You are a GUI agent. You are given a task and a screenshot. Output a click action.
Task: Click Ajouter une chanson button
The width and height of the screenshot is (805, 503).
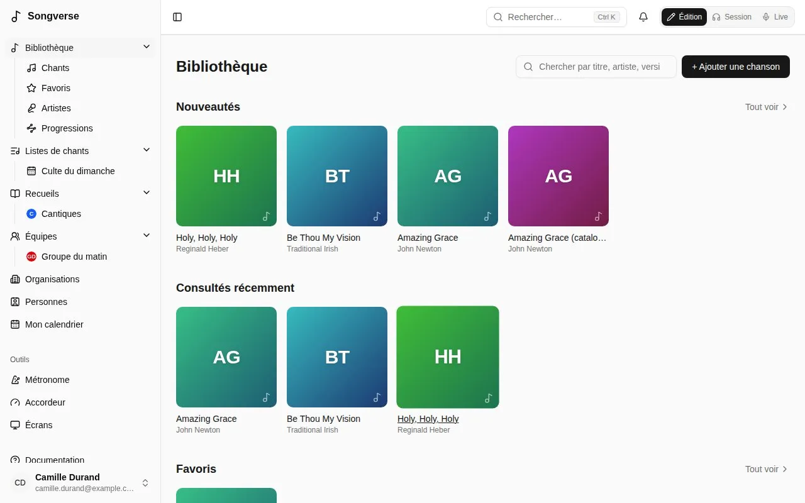click(x=736, y=67)
